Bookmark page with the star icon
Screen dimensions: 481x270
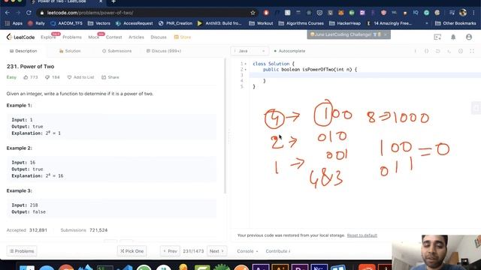[253, 13]
